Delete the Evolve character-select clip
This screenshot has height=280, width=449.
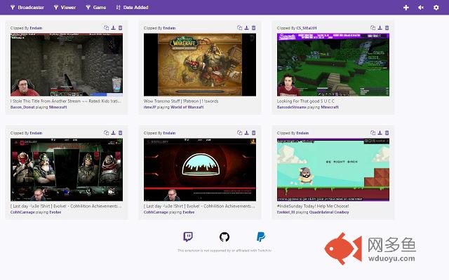(120, 132)
